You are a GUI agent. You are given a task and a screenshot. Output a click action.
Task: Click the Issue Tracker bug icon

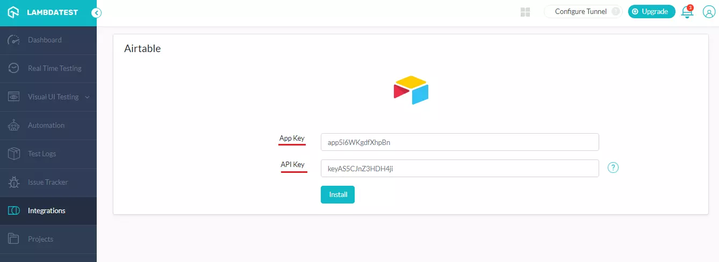point(14,182)
